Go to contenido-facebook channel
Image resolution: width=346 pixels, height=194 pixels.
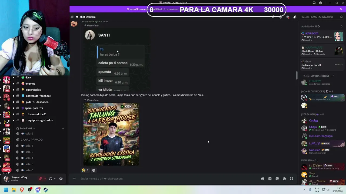[40, 96]
